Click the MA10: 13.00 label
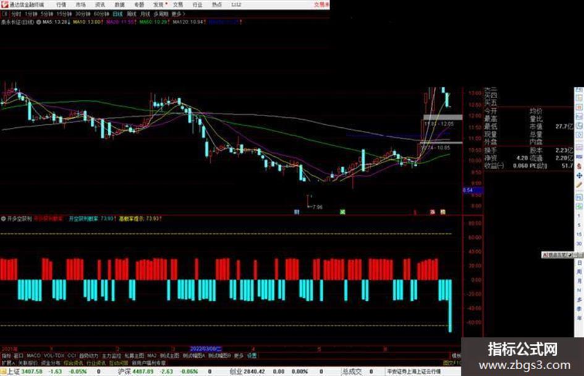 (88, 22)
